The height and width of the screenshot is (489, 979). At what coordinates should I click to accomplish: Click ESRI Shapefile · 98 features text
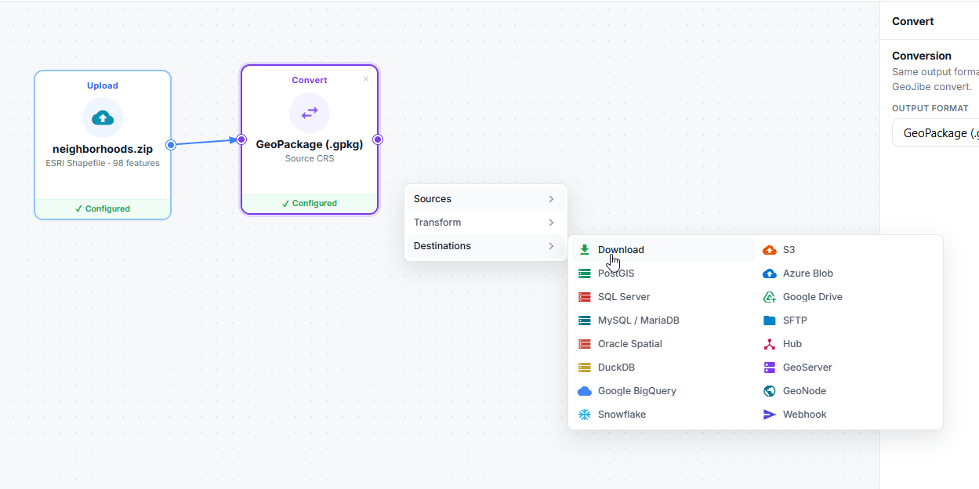(103, 164)
